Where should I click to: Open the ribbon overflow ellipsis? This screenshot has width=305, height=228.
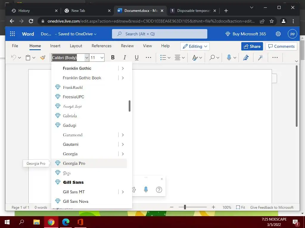coord(275,57)
